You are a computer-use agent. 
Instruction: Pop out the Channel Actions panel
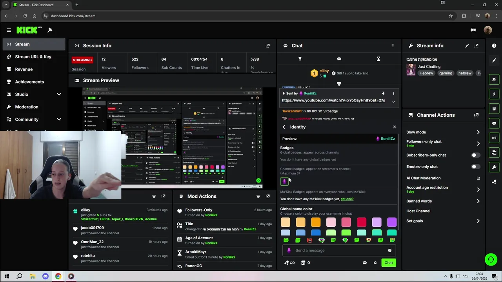(476, 115)
